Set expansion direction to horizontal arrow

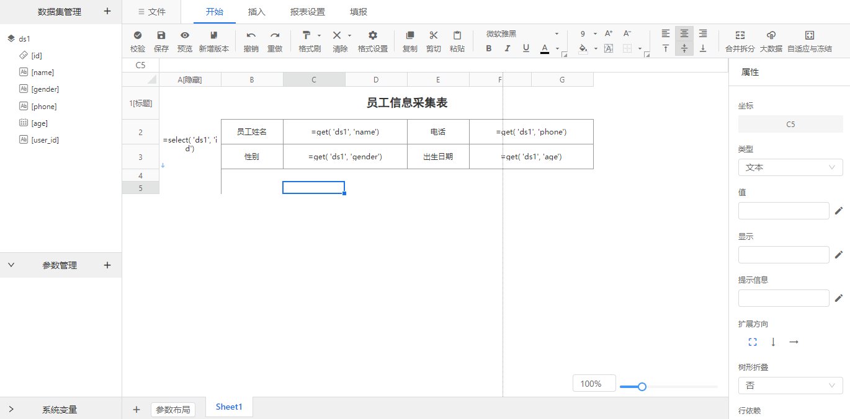tap(794, 342)
